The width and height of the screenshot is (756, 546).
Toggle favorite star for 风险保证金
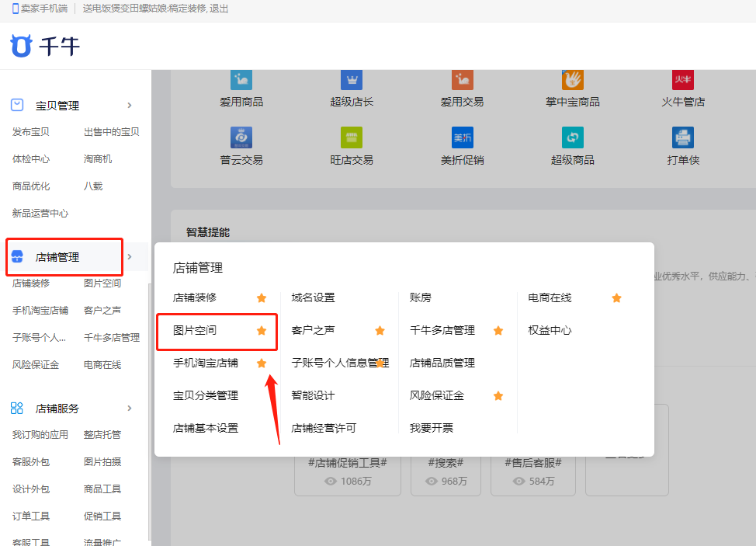pos(498,396)
